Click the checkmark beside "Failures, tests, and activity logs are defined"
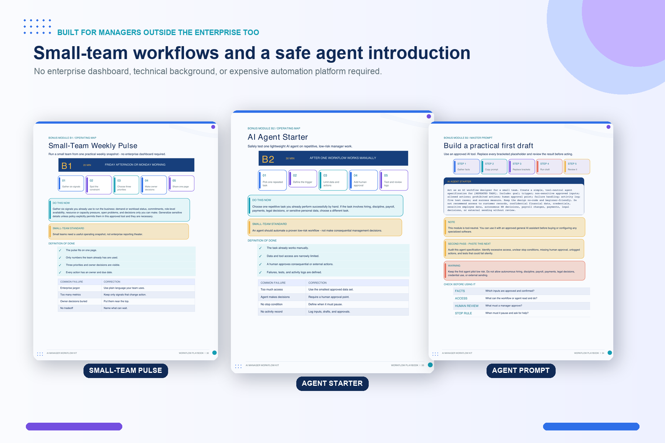Viewport: 665px width, 443px height. pos(260,272)
